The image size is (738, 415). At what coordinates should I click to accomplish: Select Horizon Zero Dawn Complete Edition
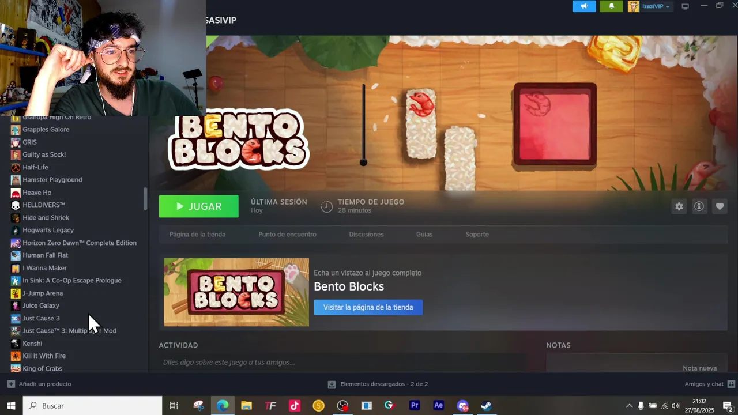80,243
